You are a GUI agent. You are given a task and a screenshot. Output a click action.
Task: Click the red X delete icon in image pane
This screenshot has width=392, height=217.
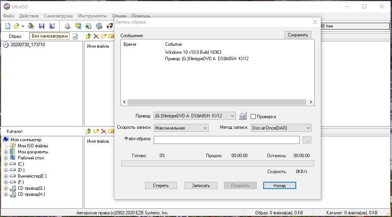click(96, 36)
